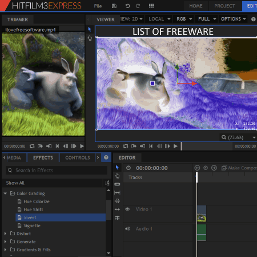Select the editor hand tool
The height and width of the screenshot is (257, 257).
pyautogui.click(x=117, y=176)
